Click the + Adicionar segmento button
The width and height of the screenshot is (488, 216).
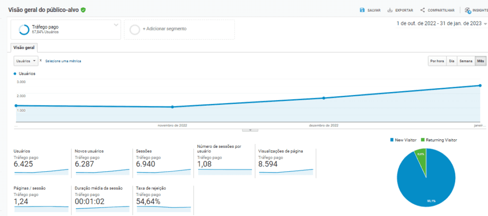point(164,29)
